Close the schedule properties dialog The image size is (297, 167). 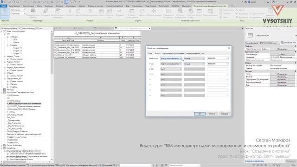pyautogui.click(x=229, y=48)
